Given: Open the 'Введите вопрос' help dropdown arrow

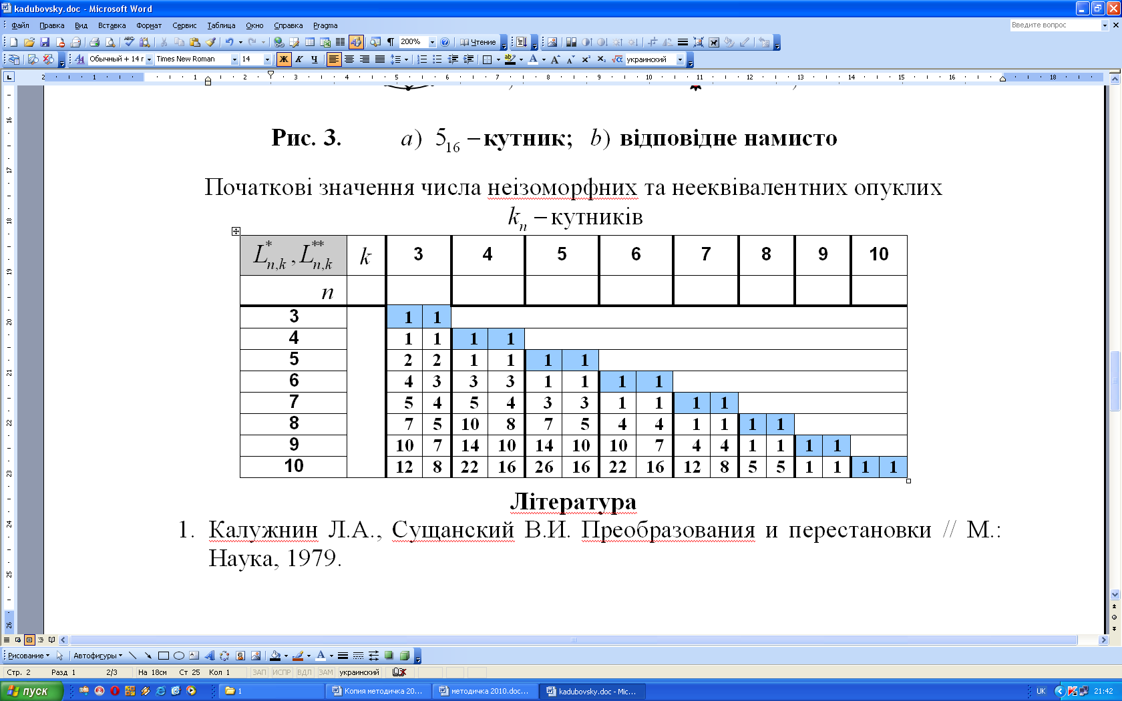Looking at the screenshot, I should (x=1105, y=25).
